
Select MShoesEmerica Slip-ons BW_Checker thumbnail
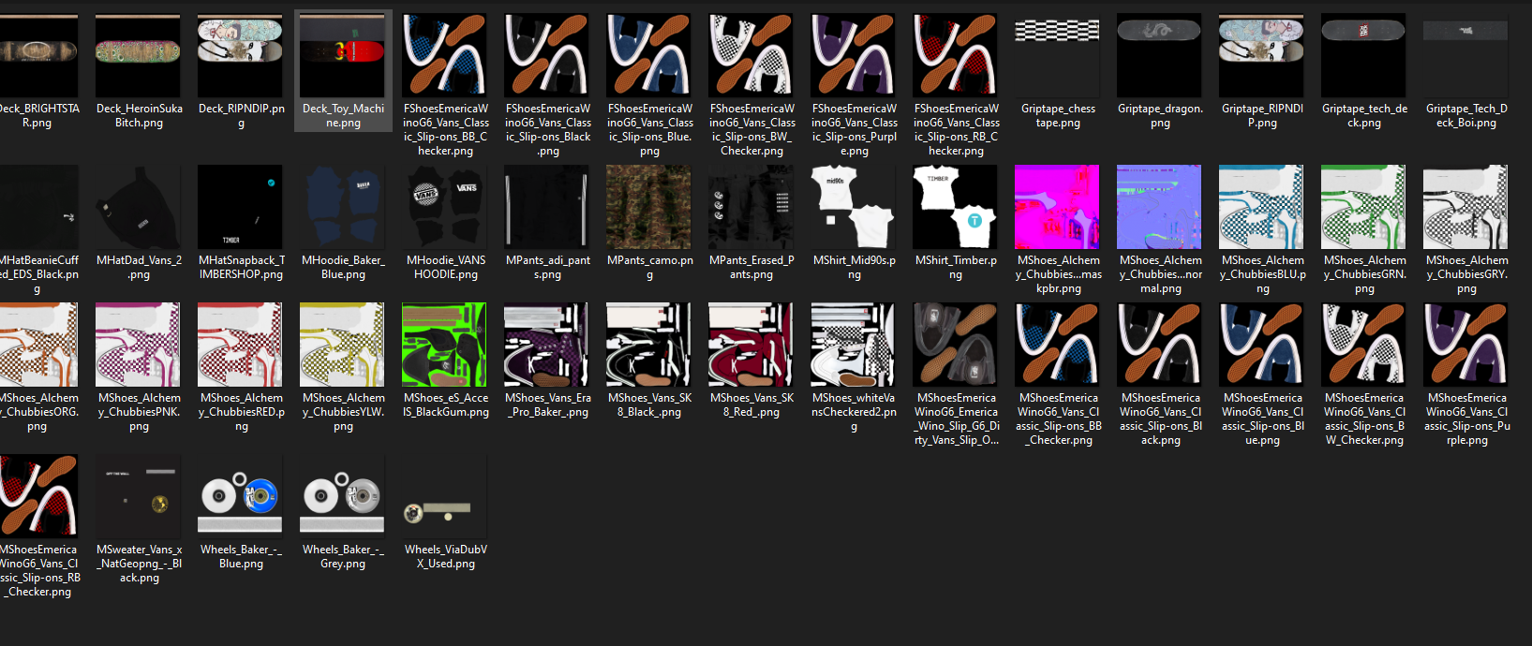(x=1364, y=345)
